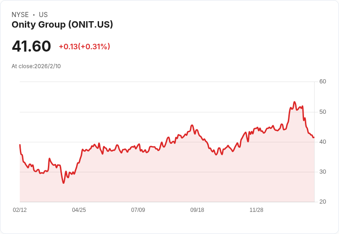Click the 60 value on y-axis
The height and width of the screenshot is (234, 339).
[x=322, y=82]
